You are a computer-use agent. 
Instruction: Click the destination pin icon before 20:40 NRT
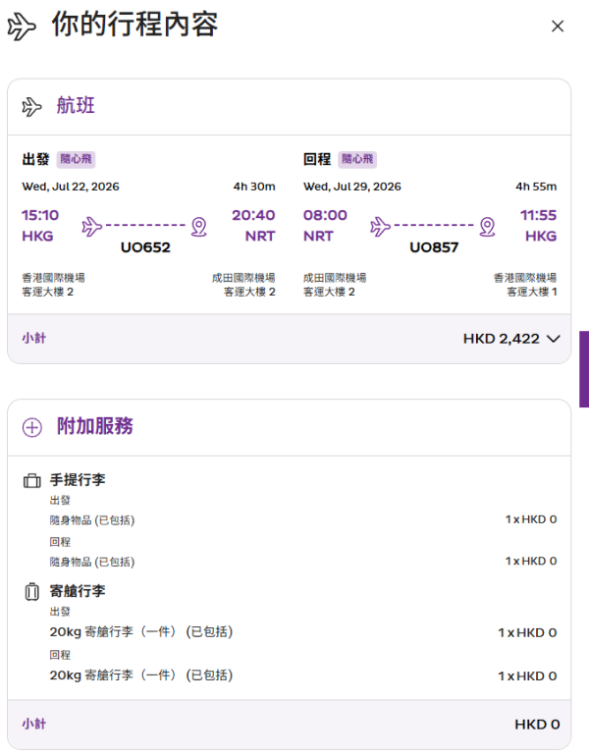tap(199, 227)
